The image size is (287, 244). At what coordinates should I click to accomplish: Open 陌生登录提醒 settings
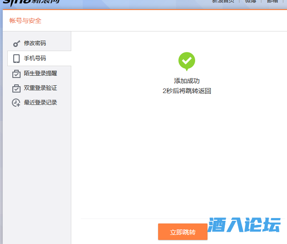click(x=40, y=73)
